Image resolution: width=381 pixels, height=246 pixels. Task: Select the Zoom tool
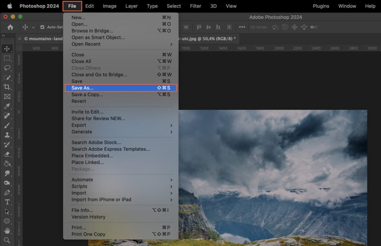(7, 240)
